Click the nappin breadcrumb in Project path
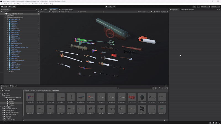The width and height of the screenshot is (221, 124). (33, 90)
